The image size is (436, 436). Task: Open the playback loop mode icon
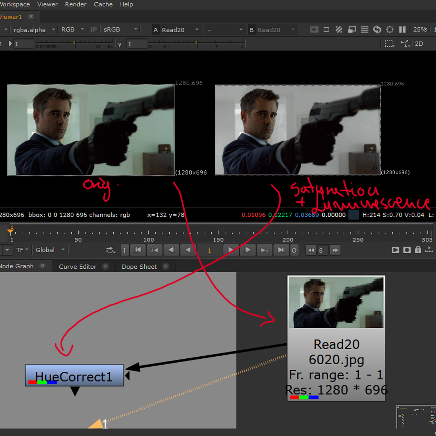point(111,250)
